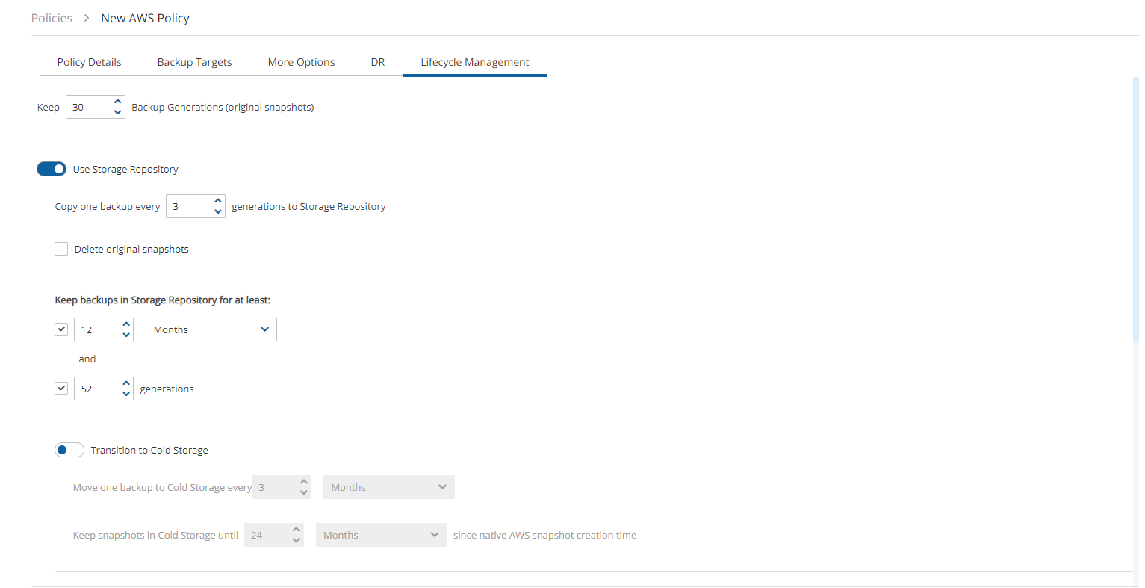The height and width of the screenshot is (588, 1145).
Task: Open the Backup Targets tab
Action: [194, 62]
